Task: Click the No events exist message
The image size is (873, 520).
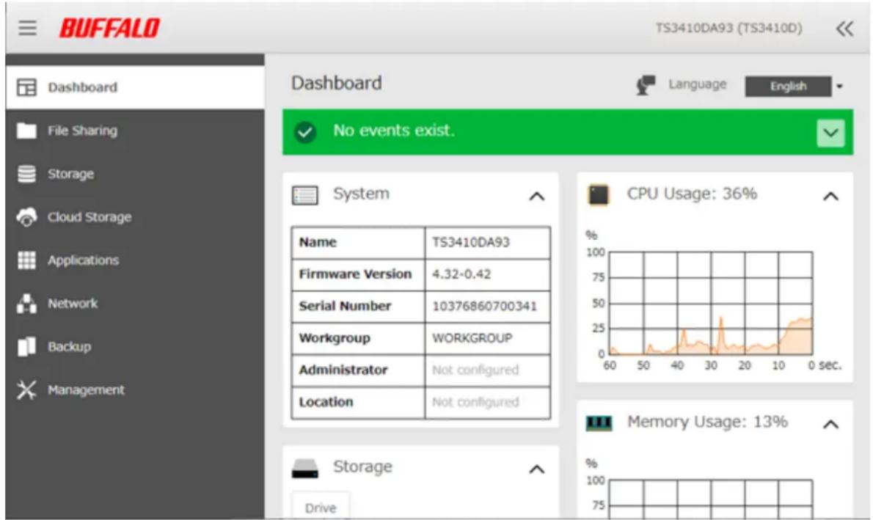Action: point(394,131)
